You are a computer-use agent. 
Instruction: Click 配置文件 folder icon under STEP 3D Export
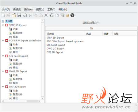(11, 33)
